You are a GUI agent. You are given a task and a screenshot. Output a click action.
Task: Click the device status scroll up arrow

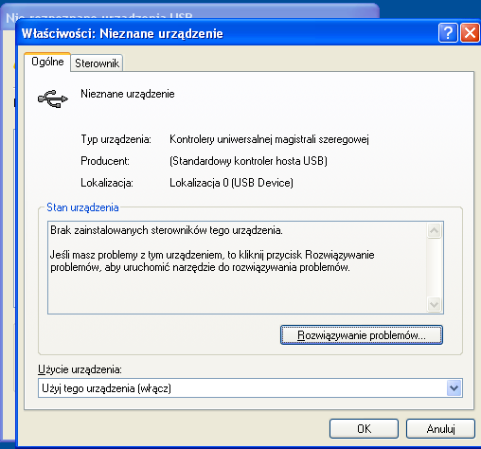(x=434, y=231)
